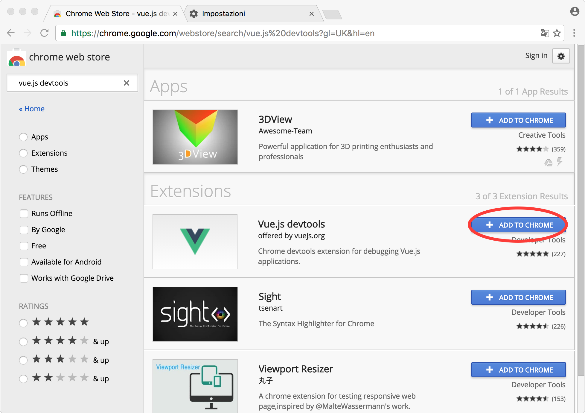585x413 pixels.
Task: Add Vue.js devtools to Chrome
Action: click(x=518, y=225)
